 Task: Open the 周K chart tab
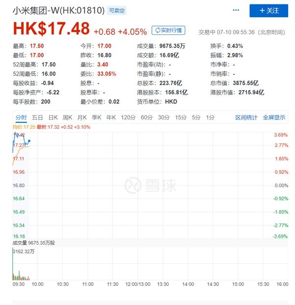coord(67,117)
